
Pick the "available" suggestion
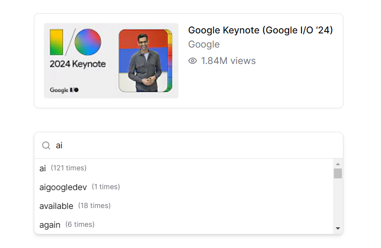57,206
